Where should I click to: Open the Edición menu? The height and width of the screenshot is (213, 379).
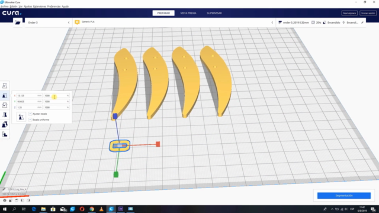click(14, 7)
